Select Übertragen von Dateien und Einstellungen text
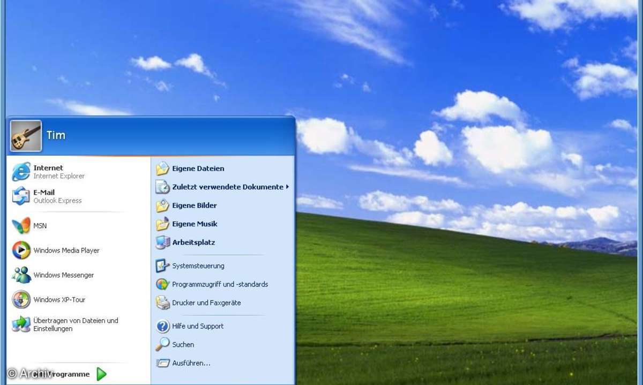 (76, 325)
